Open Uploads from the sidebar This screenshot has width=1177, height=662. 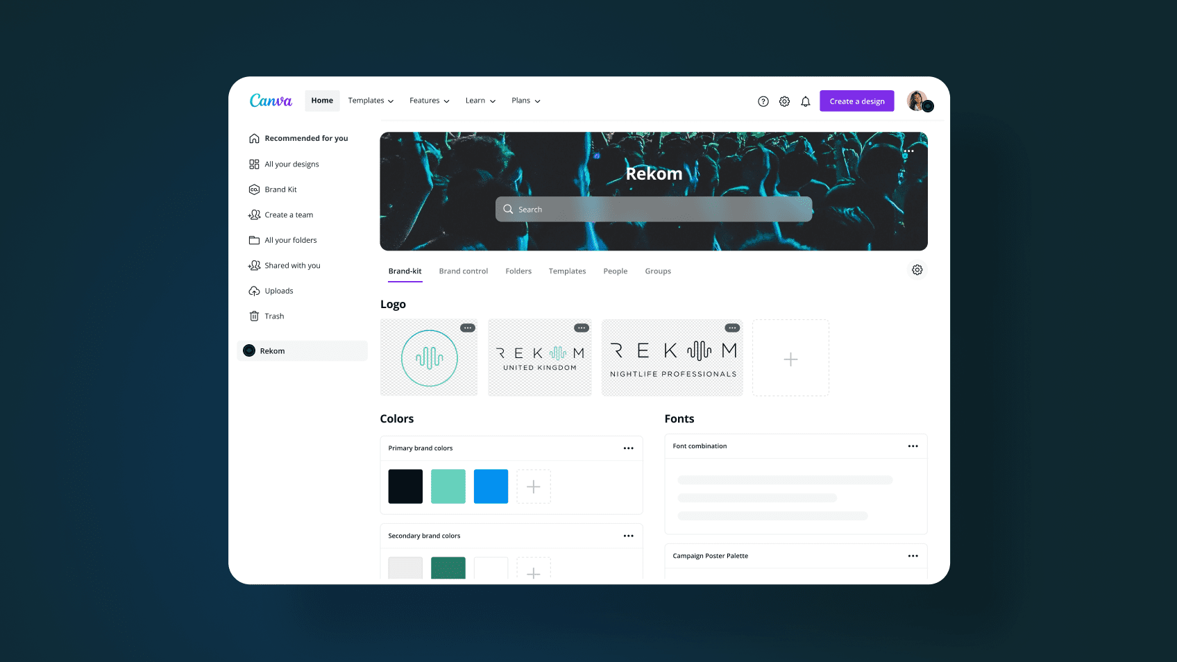(x=278, y=291)
